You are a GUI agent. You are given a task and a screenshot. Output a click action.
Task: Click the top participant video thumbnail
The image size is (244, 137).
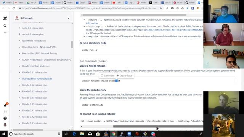(x=224, y=11)
